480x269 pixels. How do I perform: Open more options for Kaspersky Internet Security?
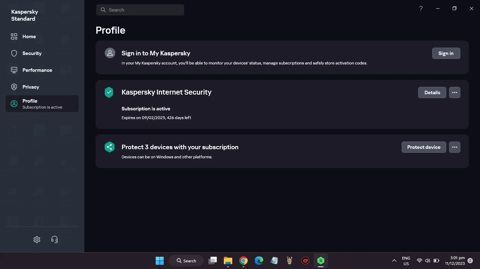point(455,92)
